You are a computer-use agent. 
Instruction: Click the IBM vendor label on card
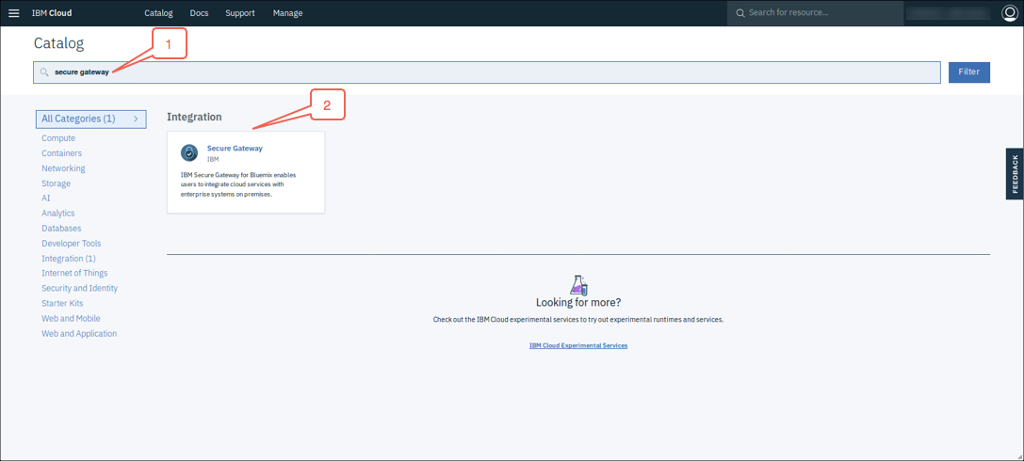tap(213, 159)
